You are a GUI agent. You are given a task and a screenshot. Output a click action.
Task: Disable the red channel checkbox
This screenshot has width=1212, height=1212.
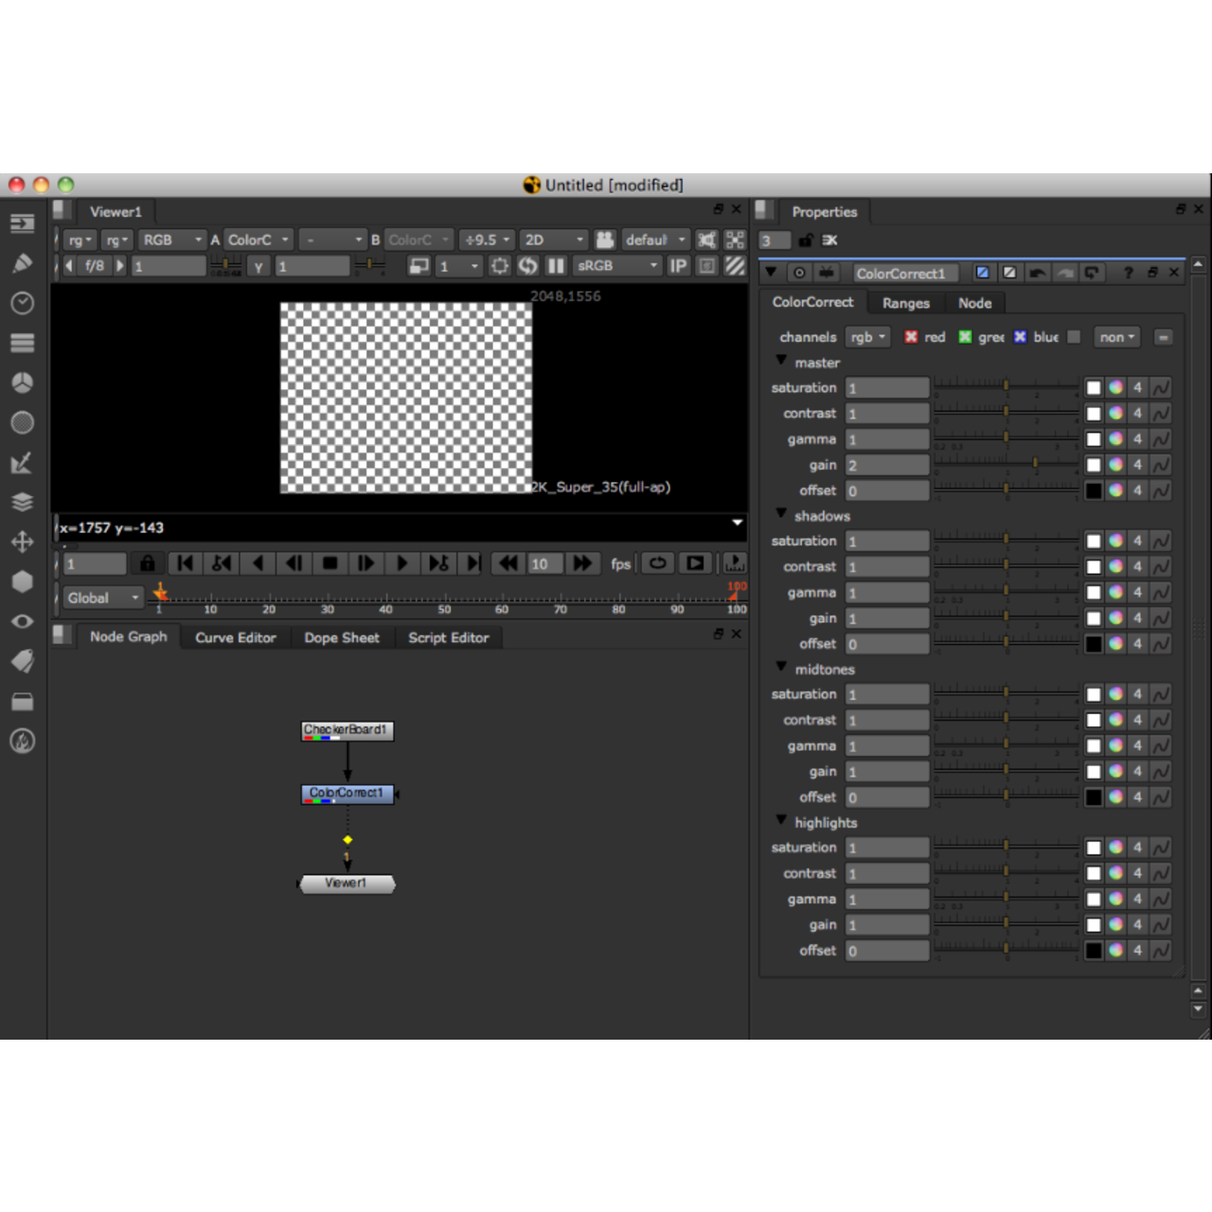click(x=911, y=337)
